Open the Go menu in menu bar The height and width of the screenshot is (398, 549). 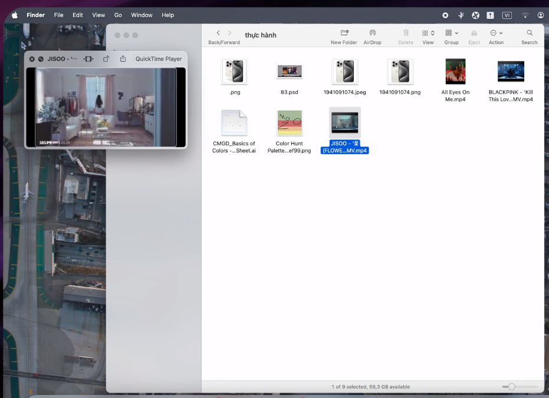[x=118, y=15]
